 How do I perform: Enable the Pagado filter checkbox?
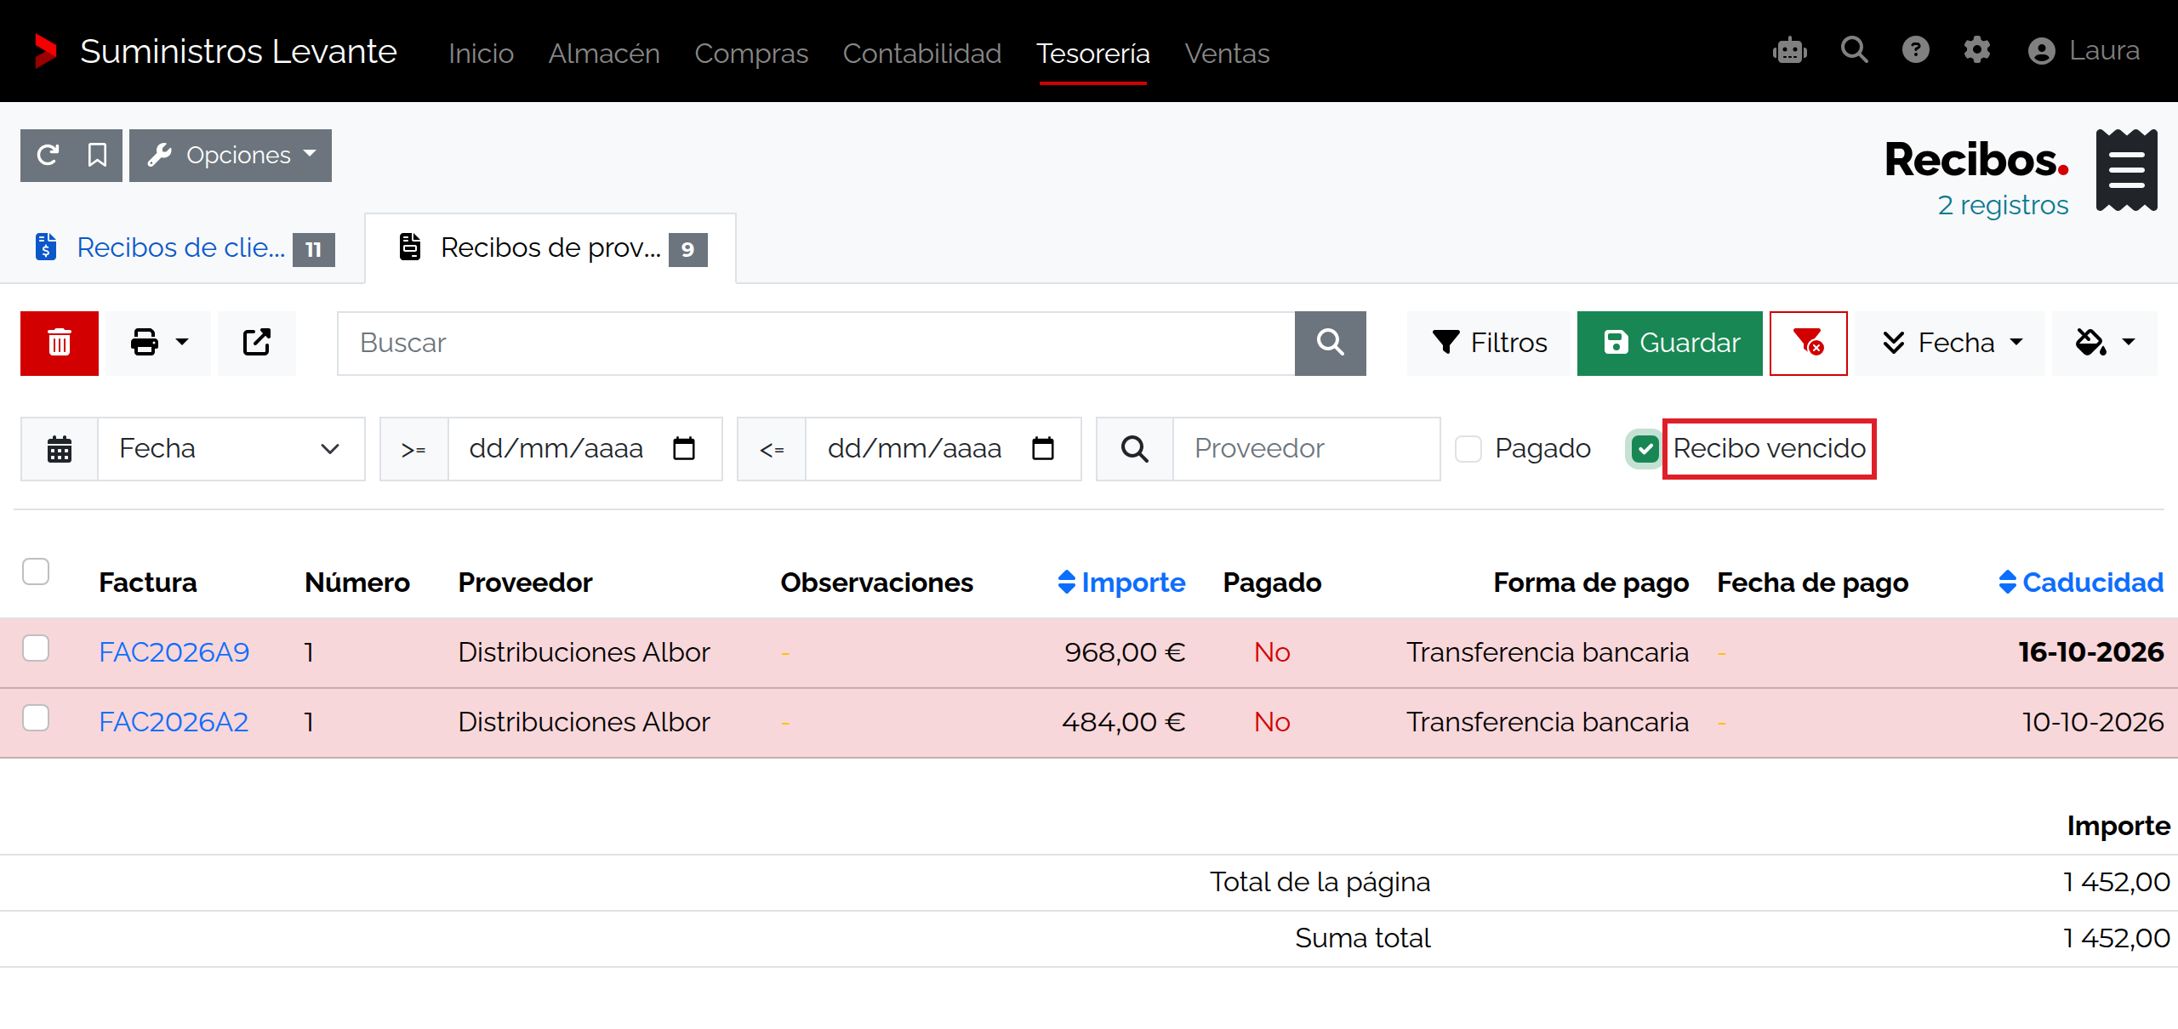[x=1468, y=449]
